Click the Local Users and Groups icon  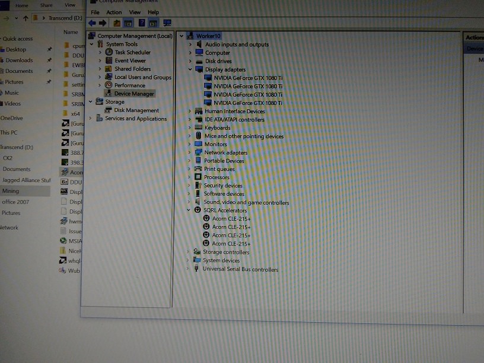109,77
